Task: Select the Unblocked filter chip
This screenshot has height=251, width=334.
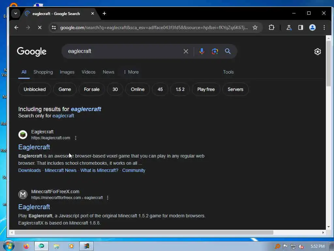Action: click(x=35, y=89)
